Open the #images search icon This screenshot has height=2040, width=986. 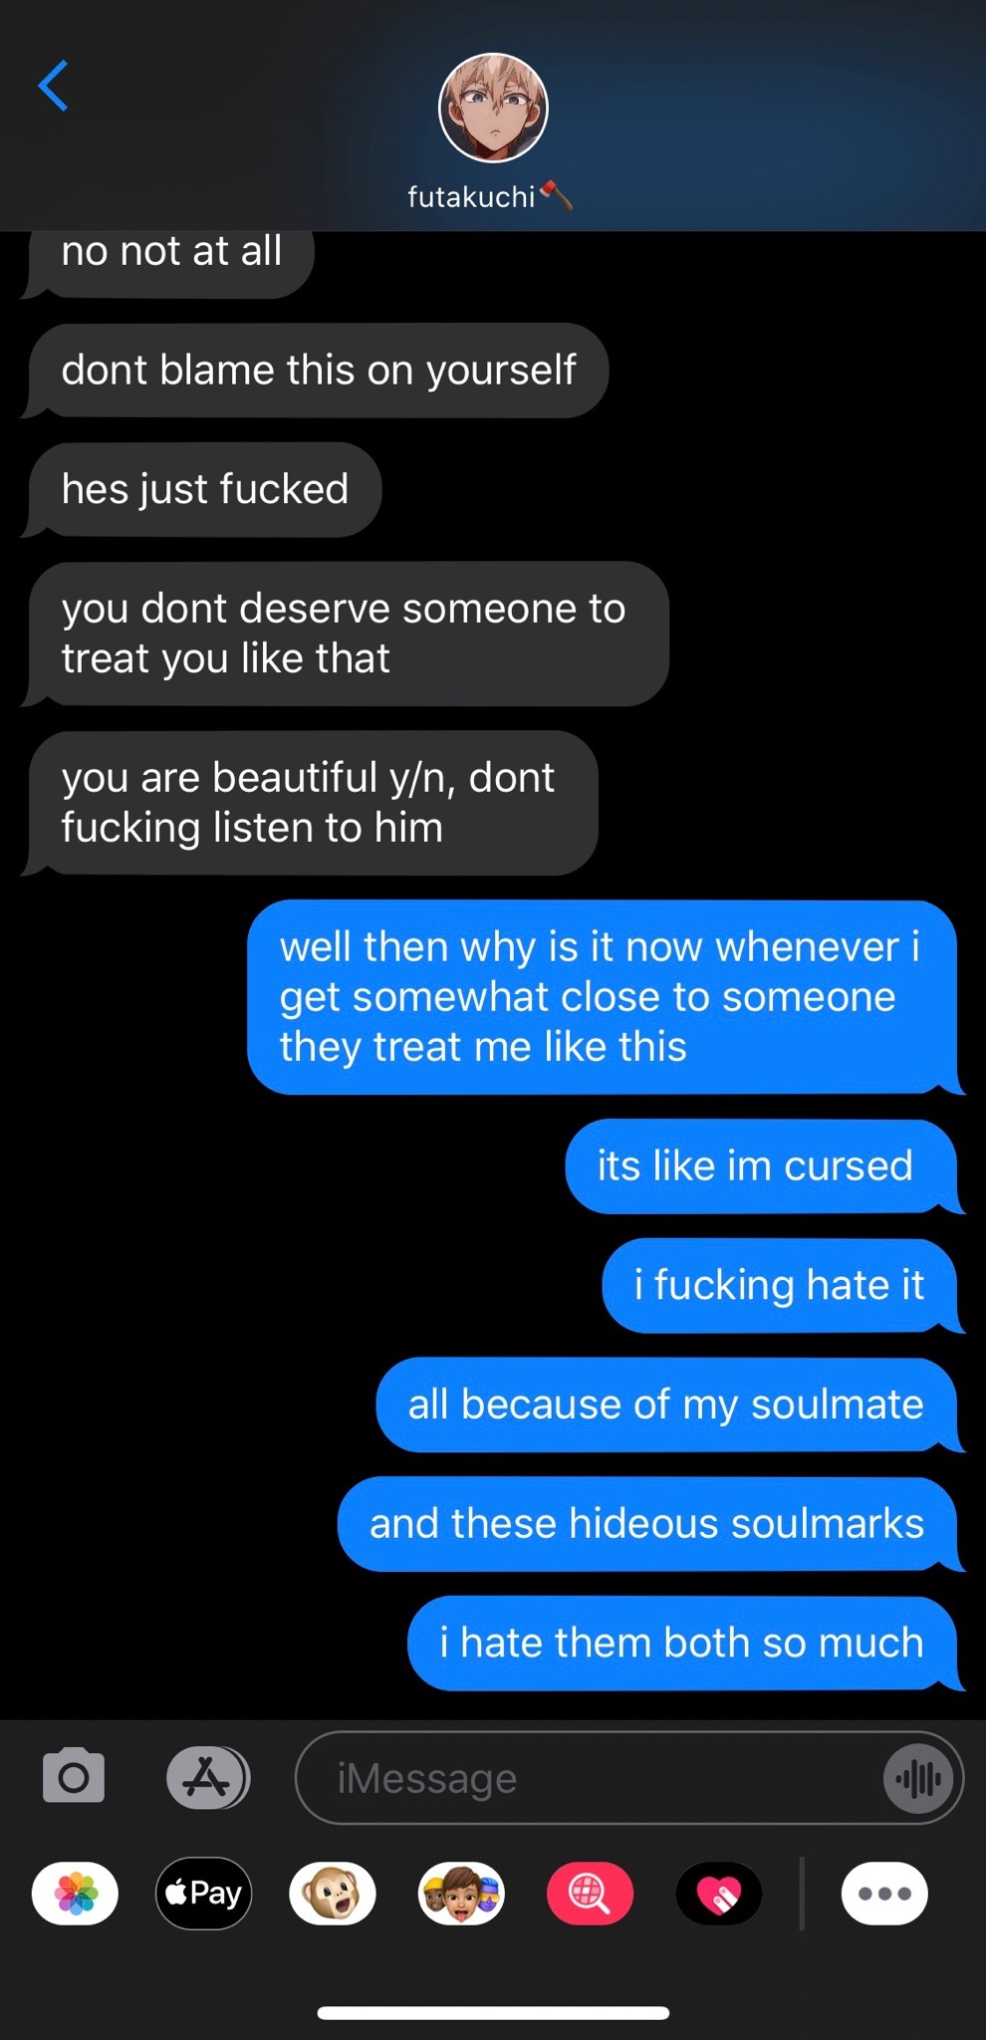coord(590,1893)
